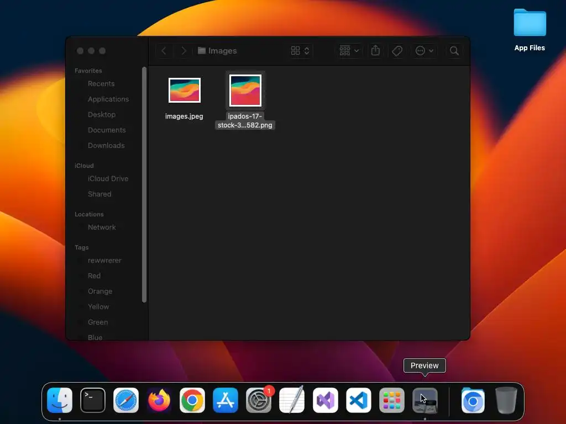Image resolution: width=566 pixels, height=424 pixels.
Task: Click the Images folder title in toolbar
Action: tap(217, 51)
